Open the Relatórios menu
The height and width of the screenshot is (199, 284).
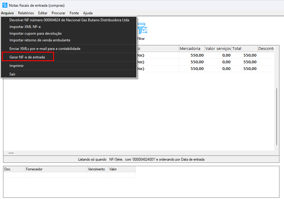pyautogui.click(x=26, y=13)
